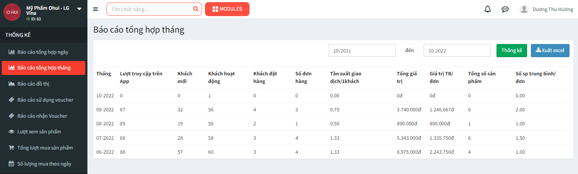Click the eye icon for Lượt xem sản phẩm

click(x=12, y=132)
